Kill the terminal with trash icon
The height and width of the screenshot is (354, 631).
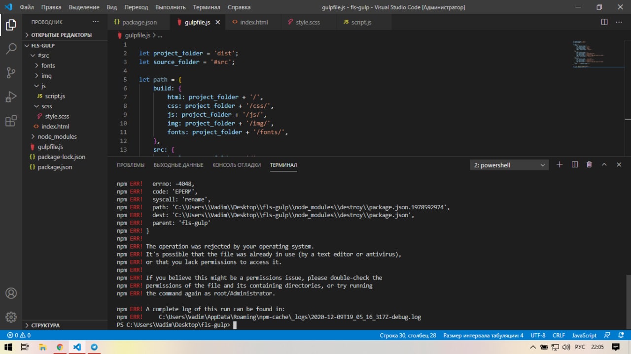tap(589, 165)
